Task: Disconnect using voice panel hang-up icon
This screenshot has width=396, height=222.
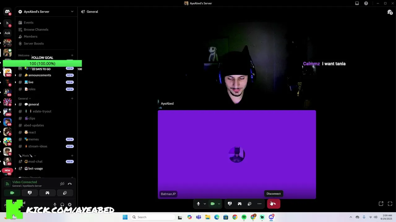Action: [70, 184]
